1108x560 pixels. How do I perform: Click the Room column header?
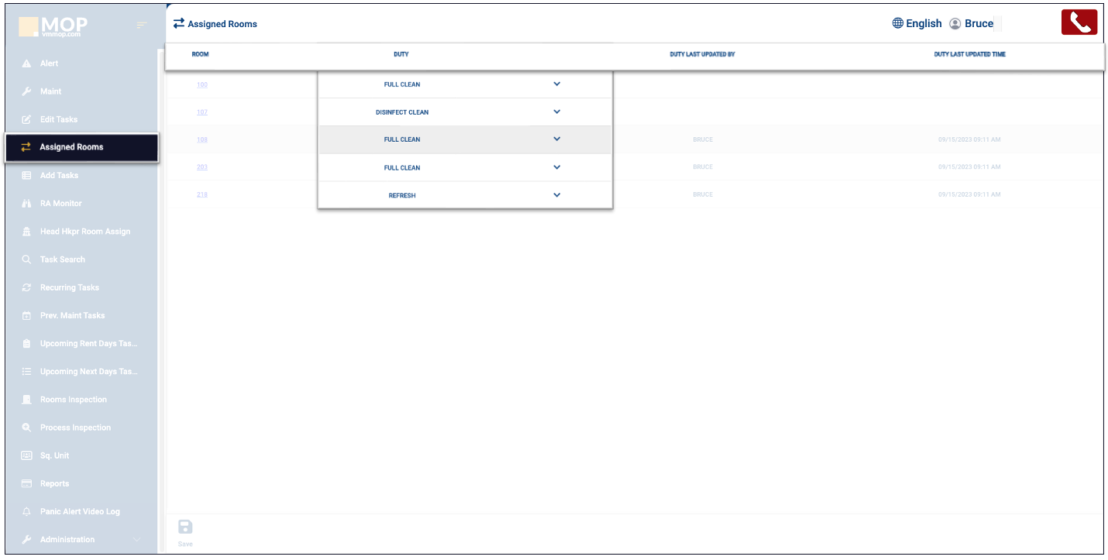tap(200, 54)
